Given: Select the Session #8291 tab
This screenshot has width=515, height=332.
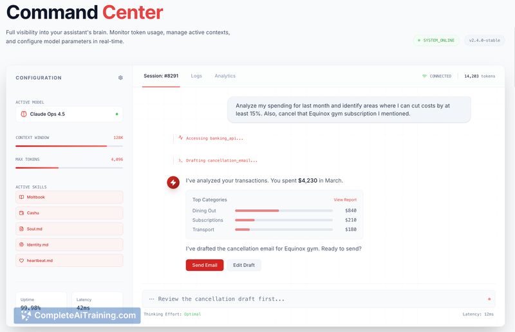Looking at the screenshot, I should 161,76.
